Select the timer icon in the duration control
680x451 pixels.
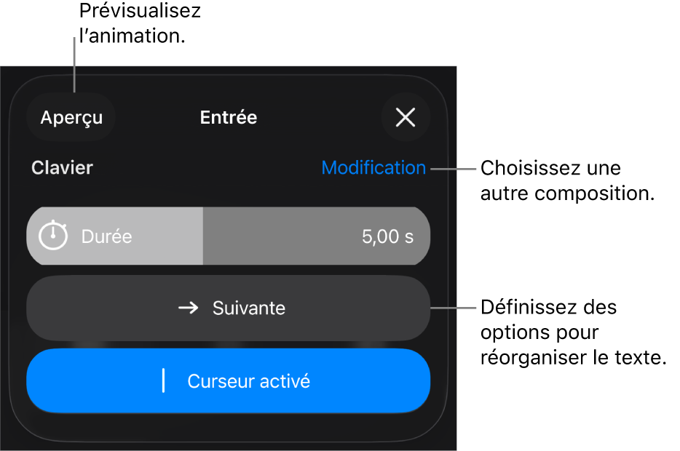(54, 236)
